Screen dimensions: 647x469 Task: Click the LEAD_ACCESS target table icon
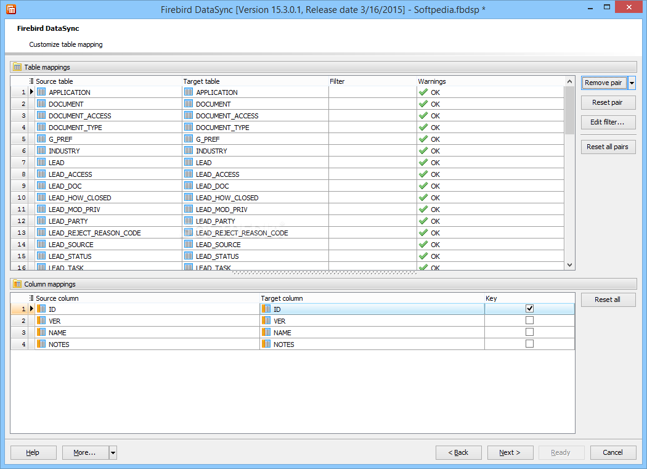click(x=189, y=174)
